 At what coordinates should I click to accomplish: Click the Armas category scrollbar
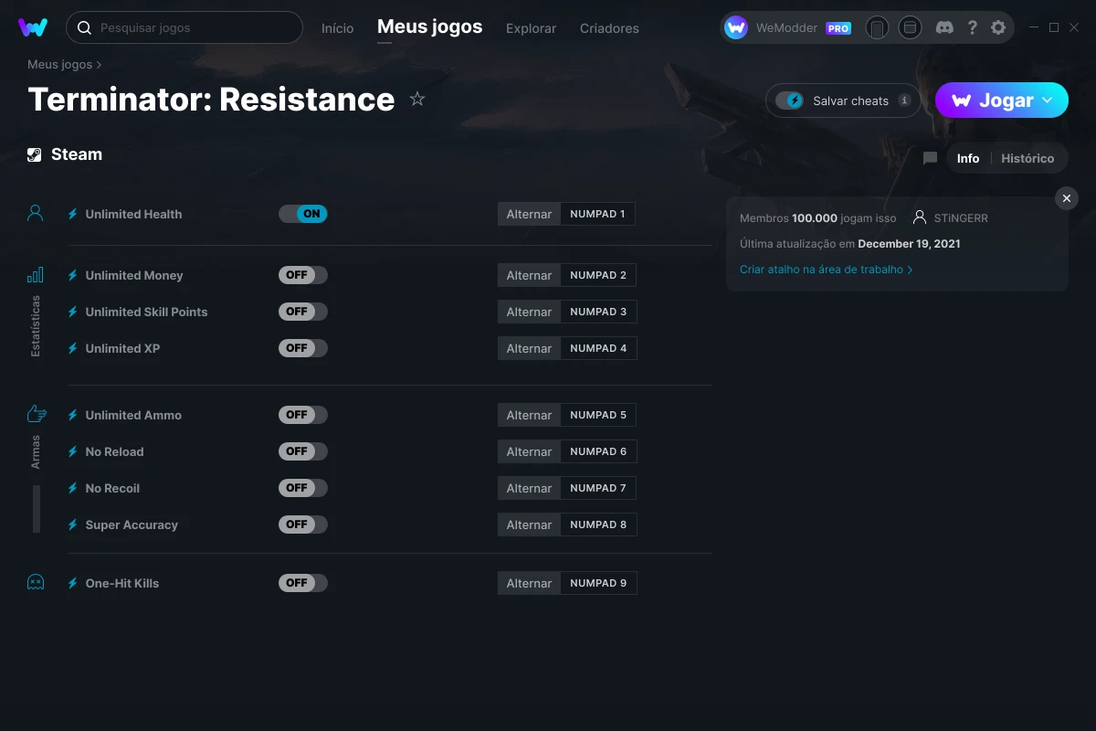click(37, 509)
